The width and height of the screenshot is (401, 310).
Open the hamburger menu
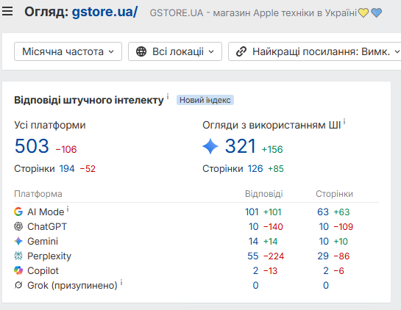coord(7,11)
